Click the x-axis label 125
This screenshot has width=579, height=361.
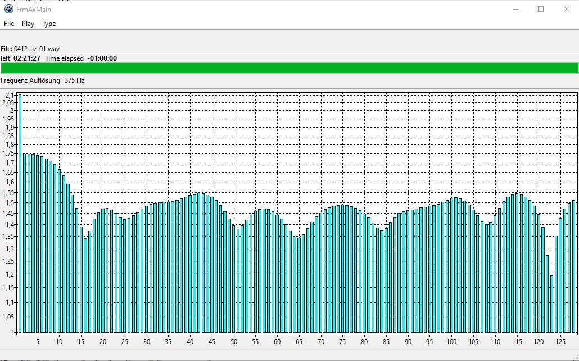pyautogui.click(x=560, y=342)
